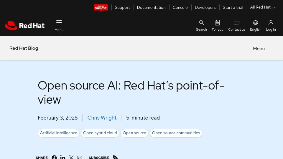Viewport: 283px width, 159px height.
Task: Expand the All Red Hat dropdown
Action: (262, 7)
